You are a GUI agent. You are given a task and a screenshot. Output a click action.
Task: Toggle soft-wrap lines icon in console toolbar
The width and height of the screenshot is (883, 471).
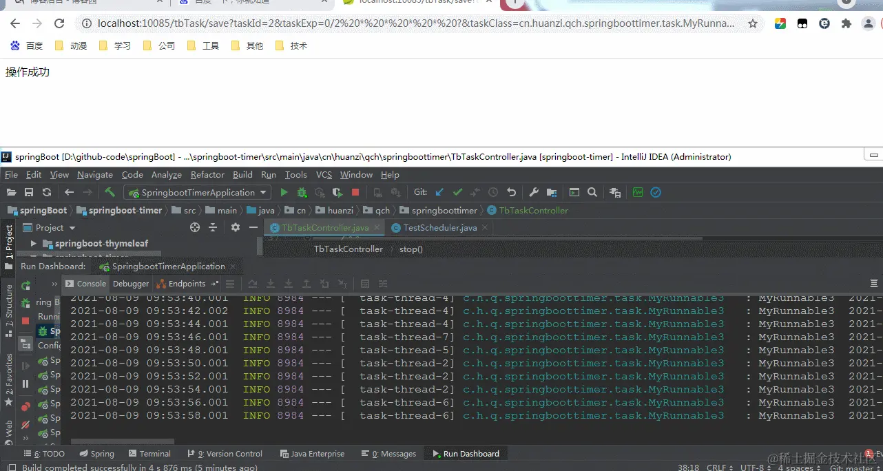pos(231,284)
